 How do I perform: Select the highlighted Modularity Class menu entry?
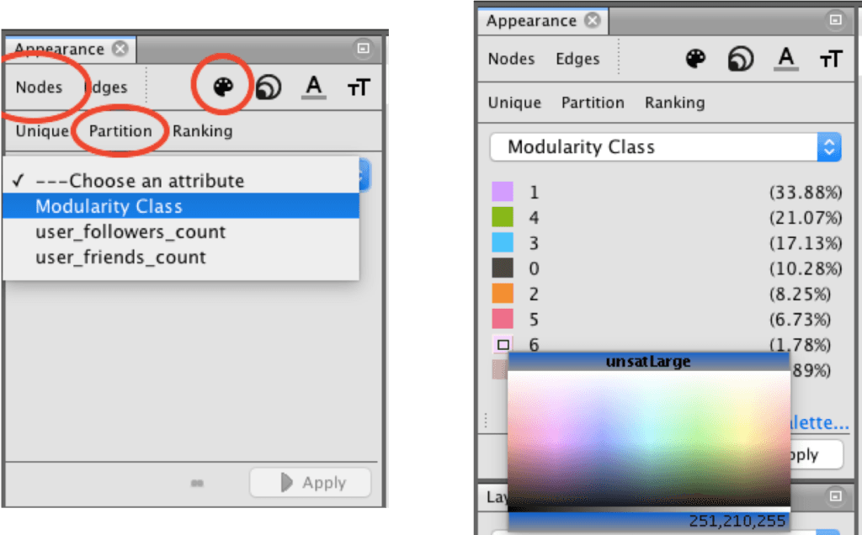[x=109, y=206]
